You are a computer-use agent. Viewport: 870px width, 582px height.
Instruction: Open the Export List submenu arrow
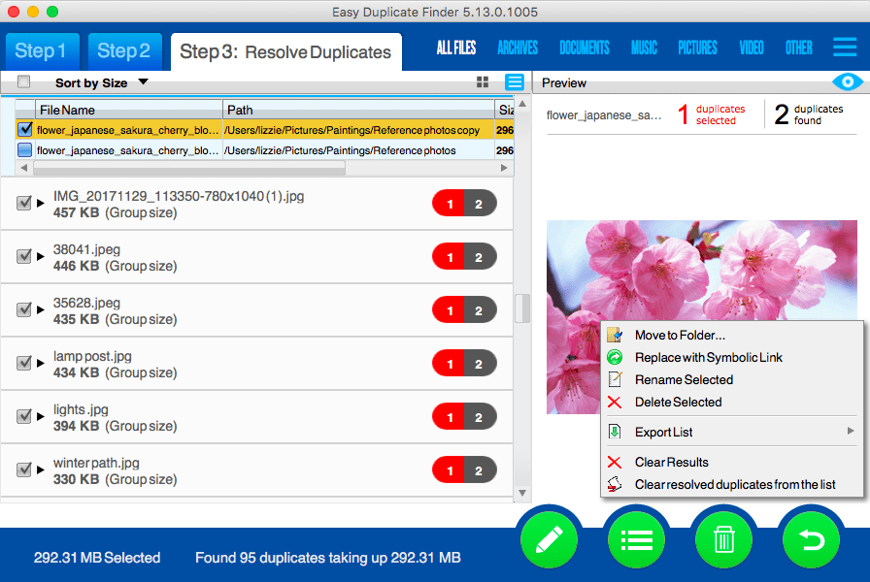(851, 431)
